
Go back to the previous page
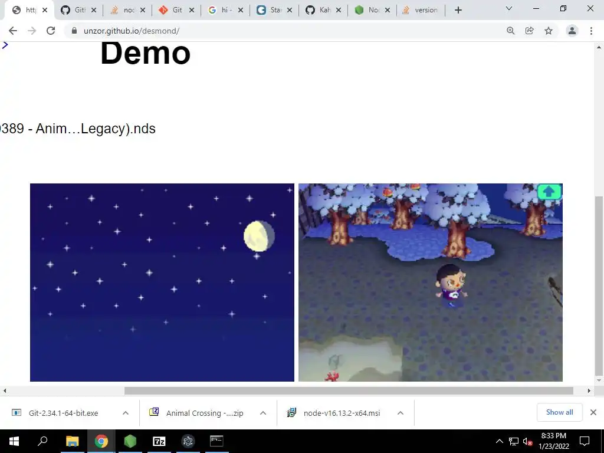coord(13,31)
